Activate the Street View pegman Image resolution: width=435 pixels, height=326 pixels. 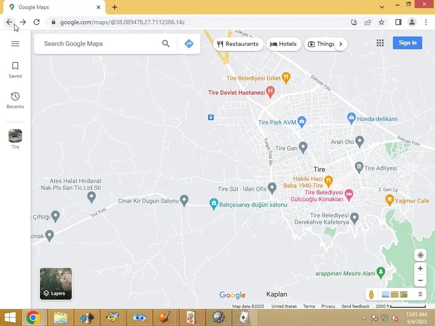[371, 295]
